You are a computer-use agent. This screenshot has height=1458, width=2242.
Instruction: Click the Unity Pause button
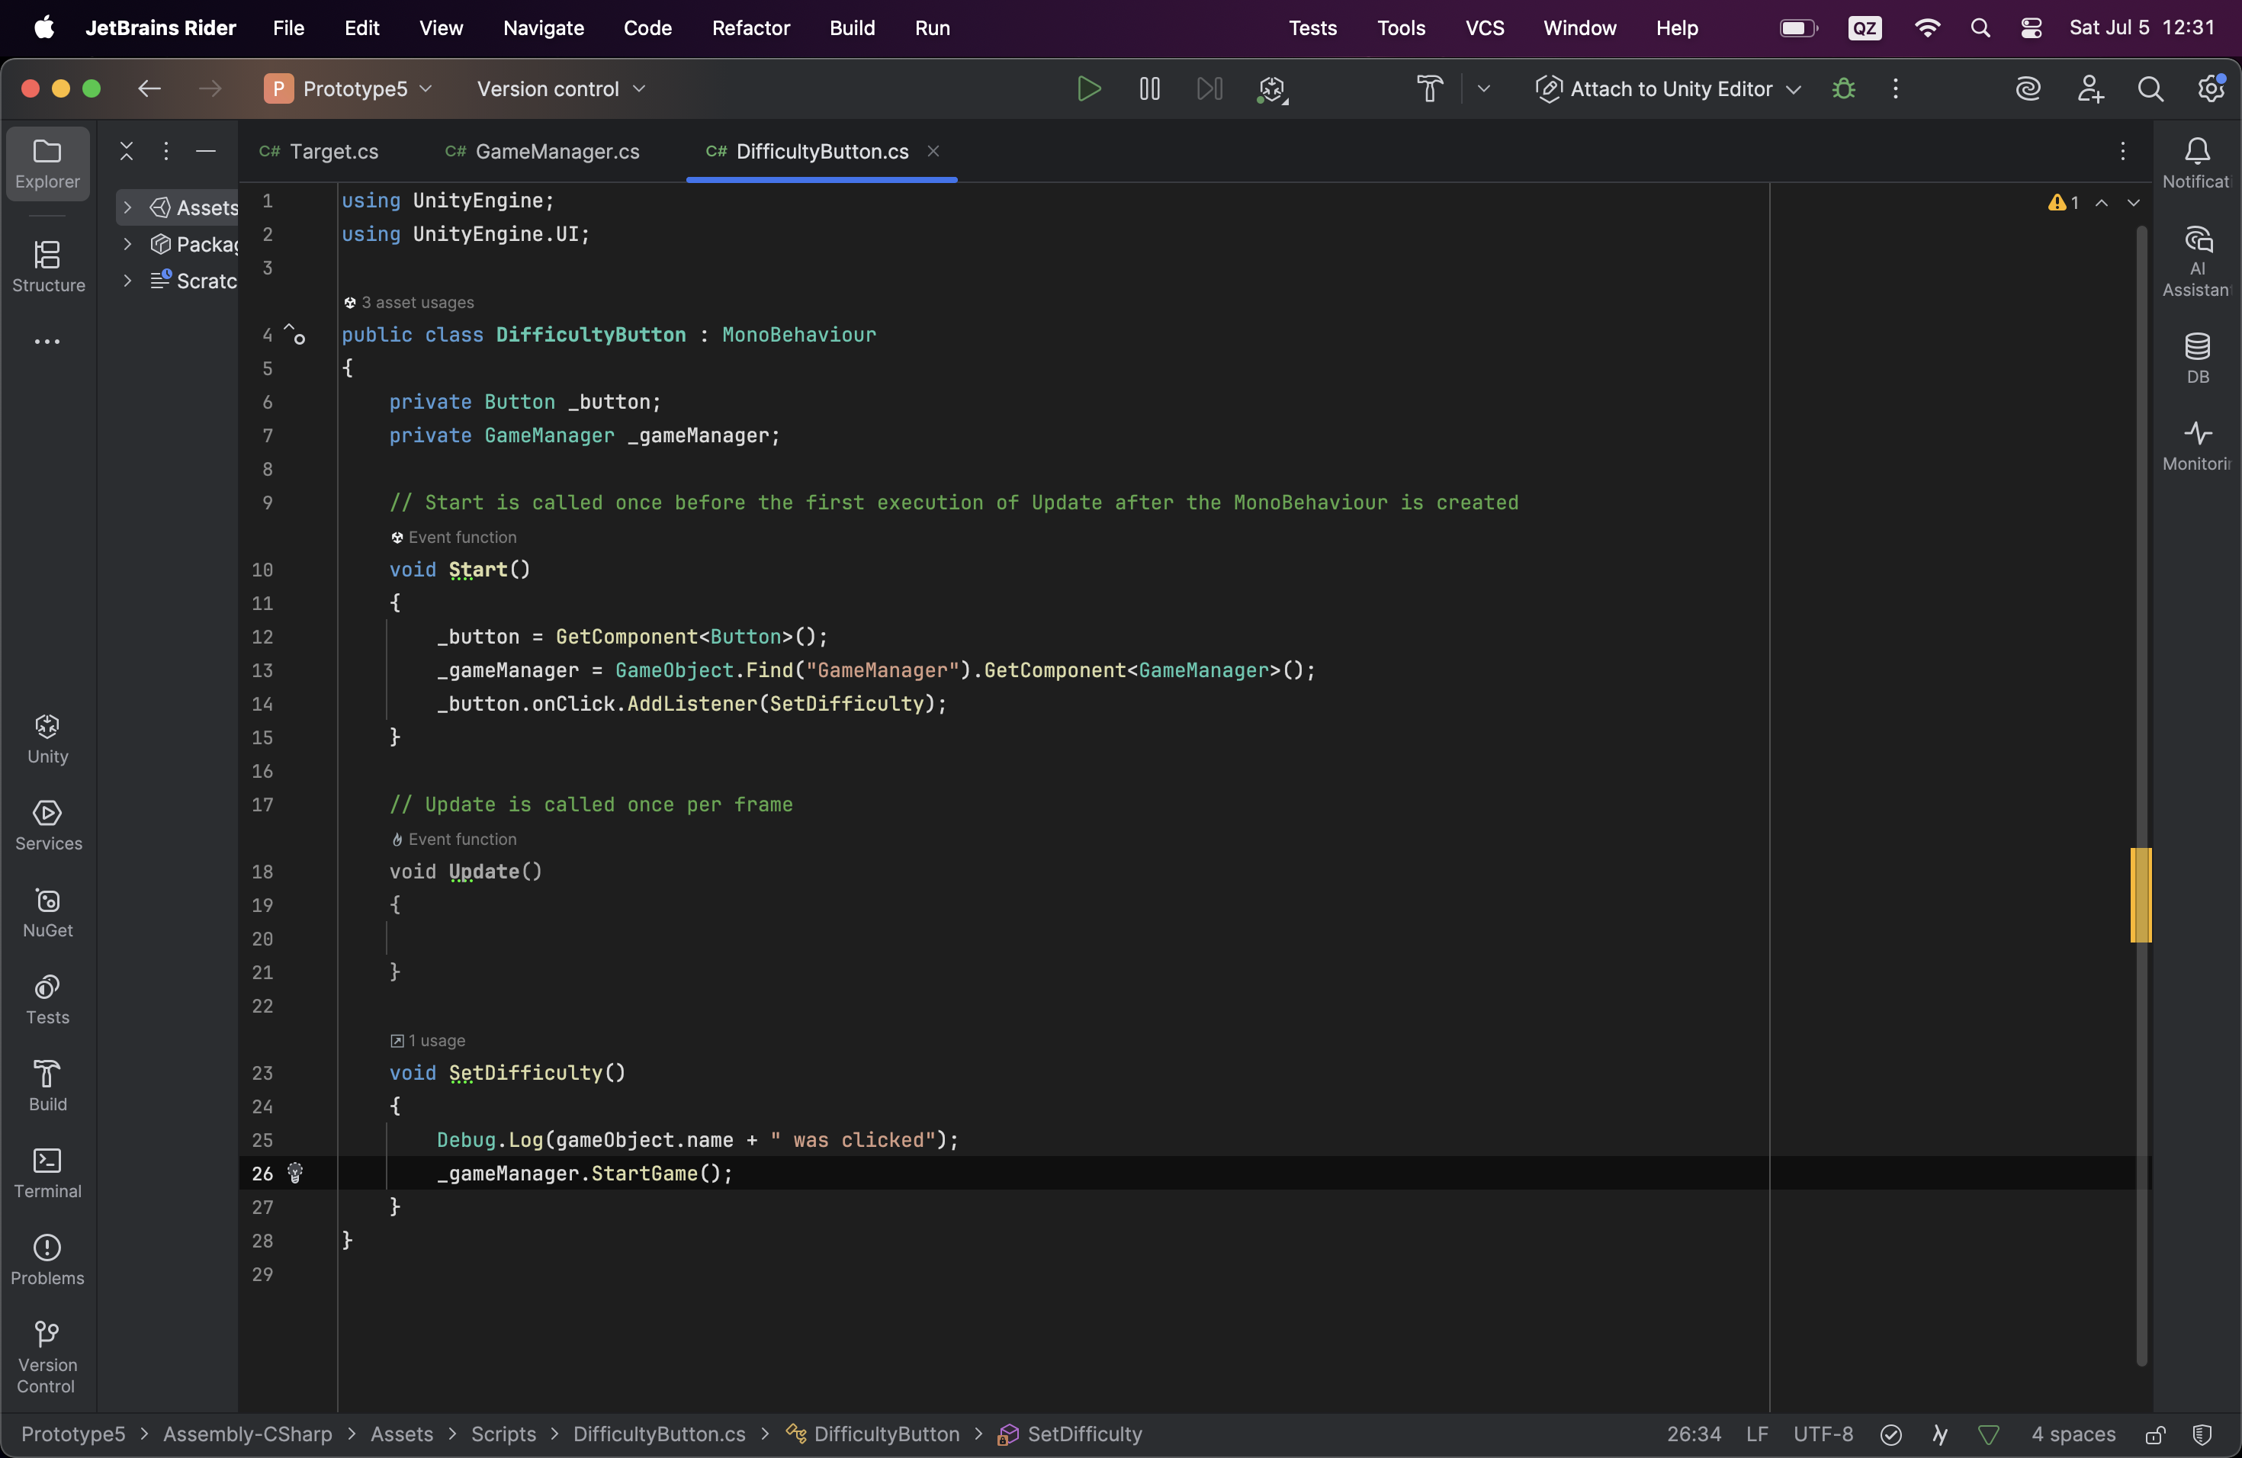click(1149, 88)
